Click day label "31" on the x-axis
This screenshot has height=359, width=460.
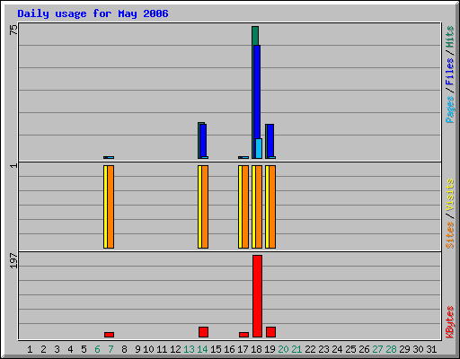[431, 349]
